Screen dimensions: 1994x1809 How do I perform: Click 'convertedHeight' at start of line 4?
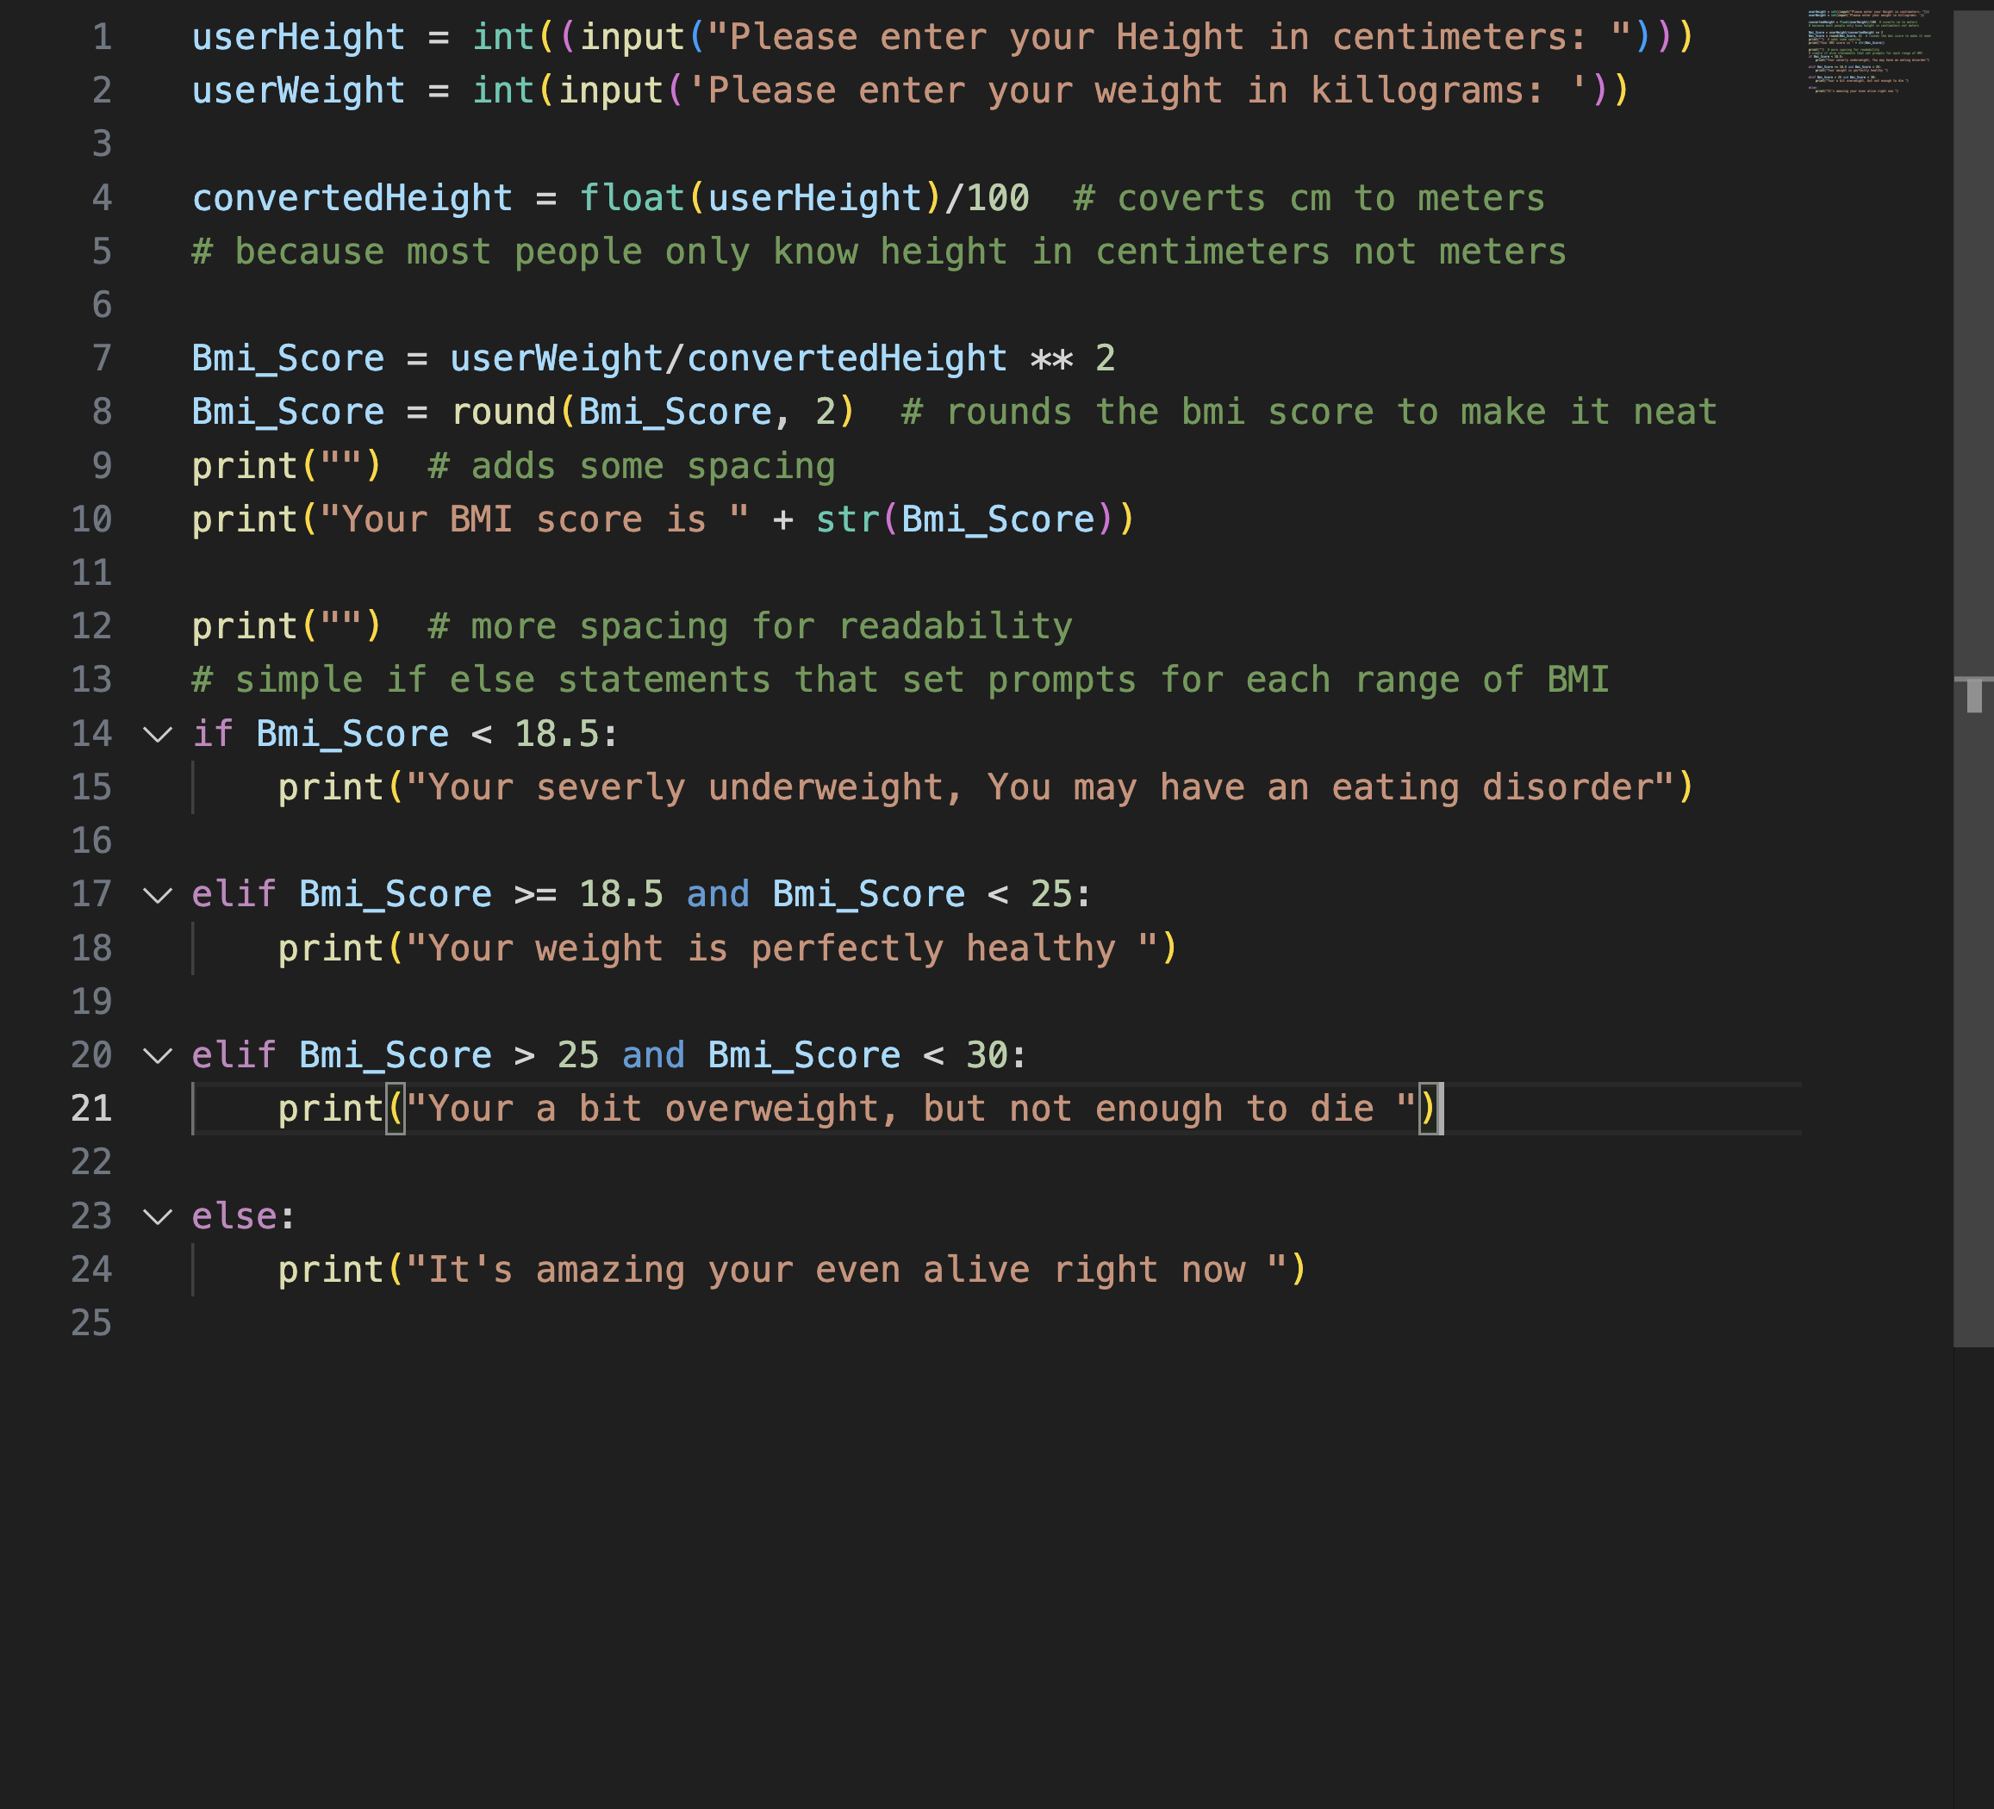(353, 199)
